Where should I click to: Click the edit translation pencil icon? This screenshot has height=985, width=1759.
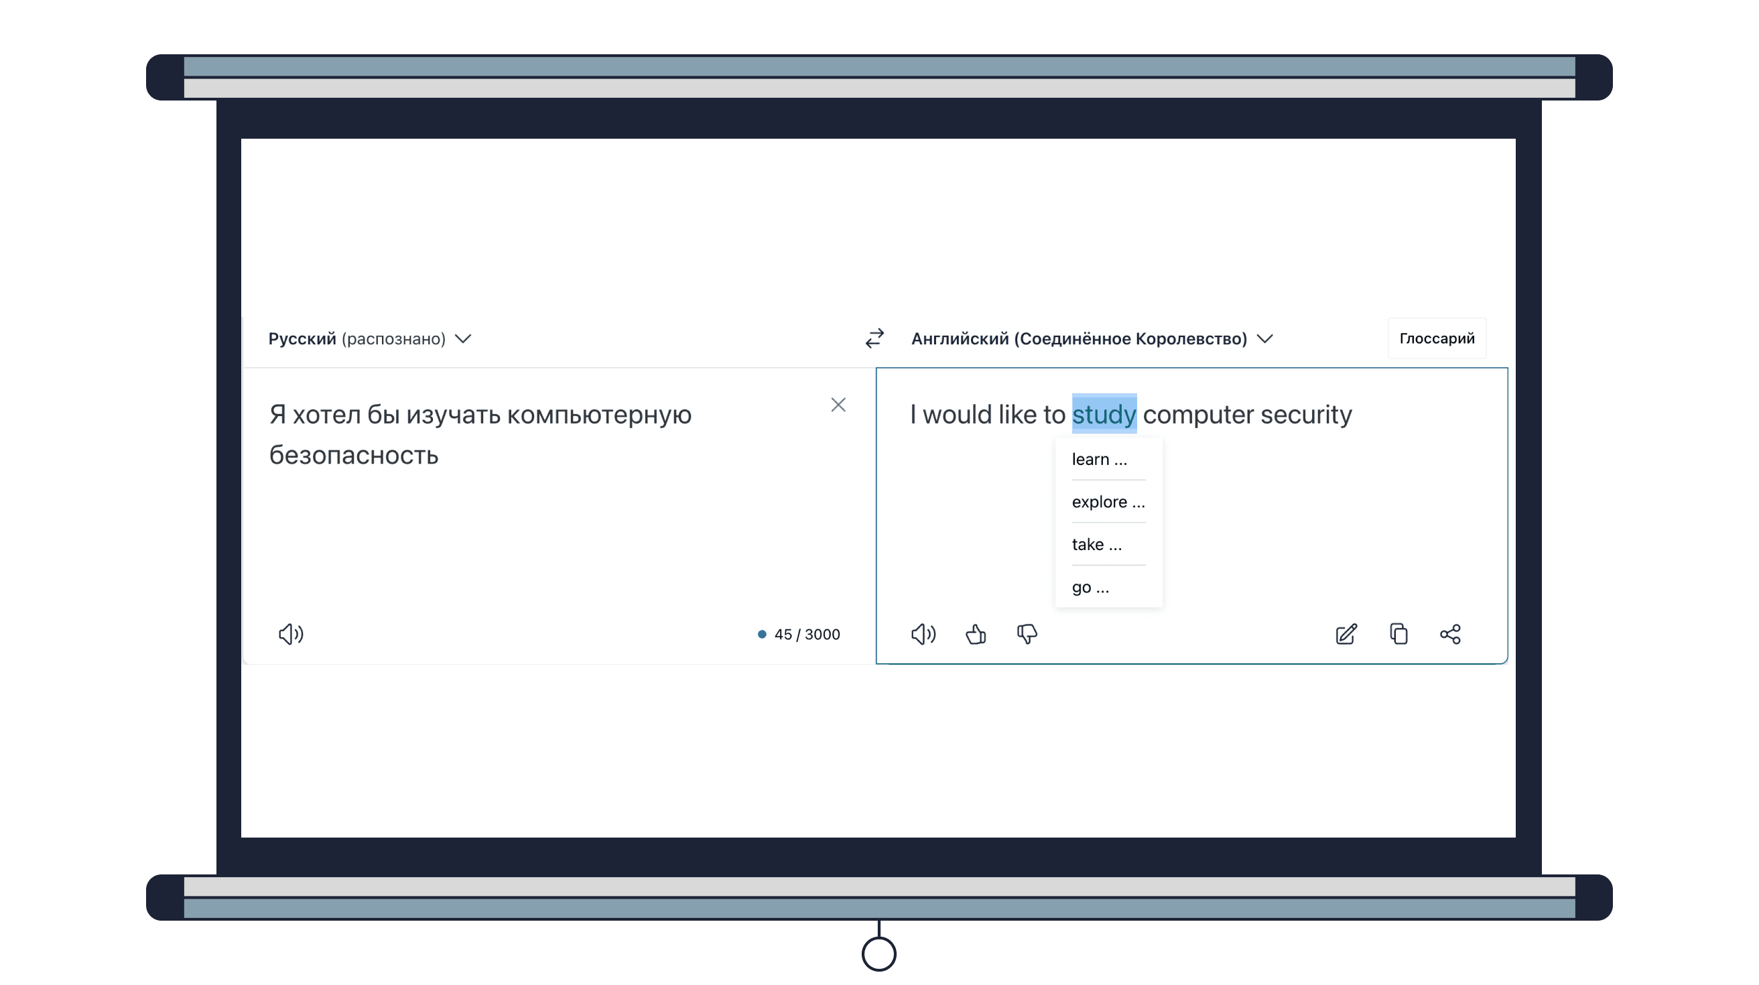point(1346,634)
